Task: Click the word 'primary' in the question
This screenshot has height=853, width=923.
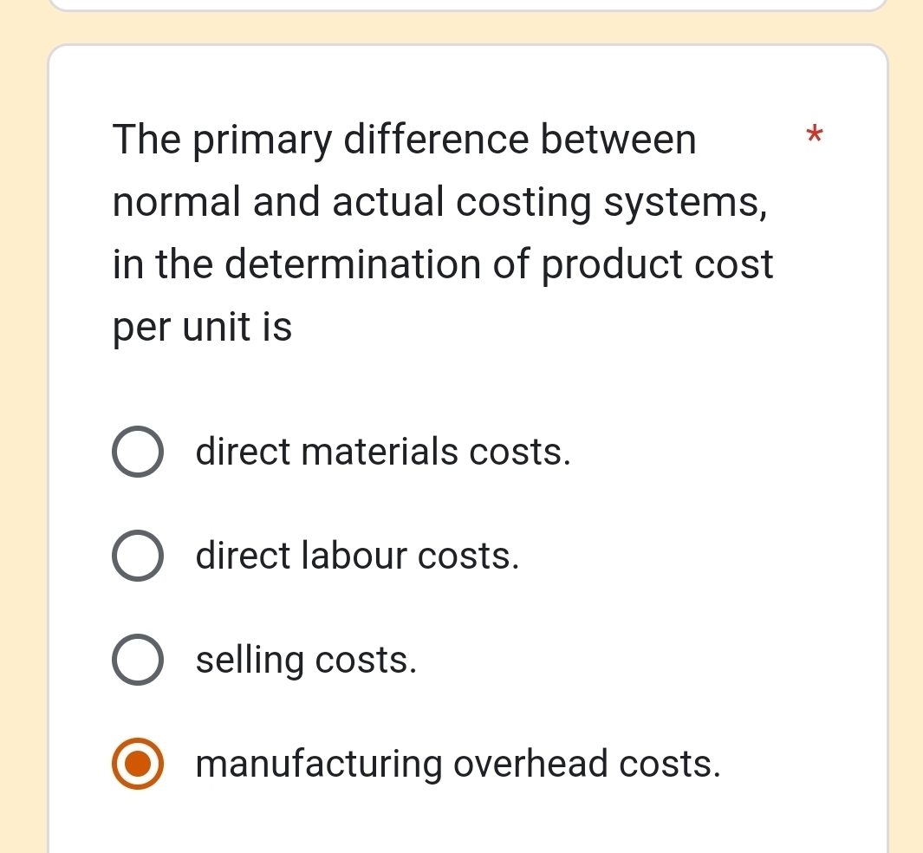Action: pos(263,142)
